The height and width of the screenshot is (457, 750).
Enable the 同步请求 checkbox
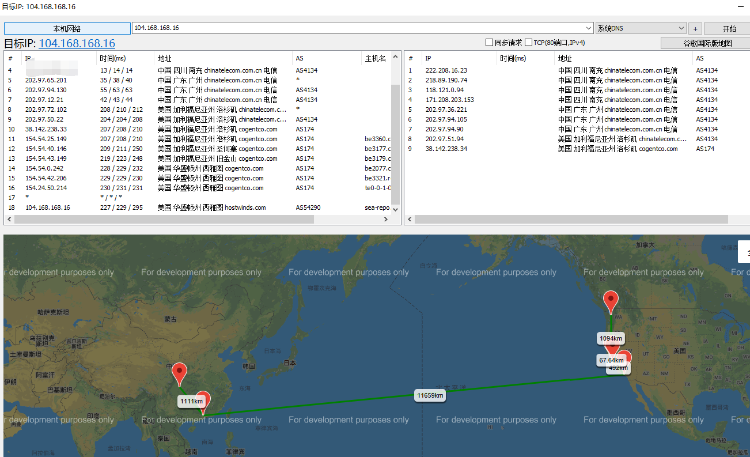489,43
